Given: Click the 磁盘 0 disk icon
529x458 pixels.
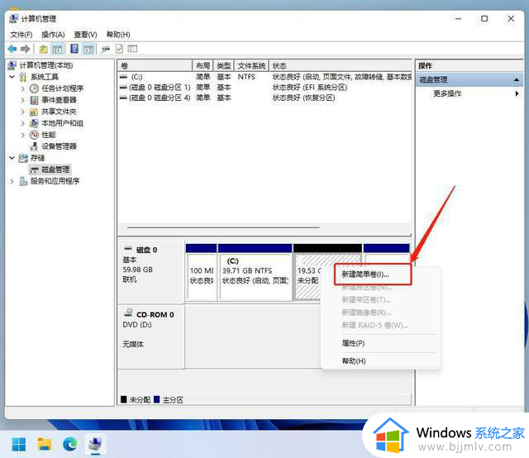Looking at the screenshot, I should click(x=128, y=249).
